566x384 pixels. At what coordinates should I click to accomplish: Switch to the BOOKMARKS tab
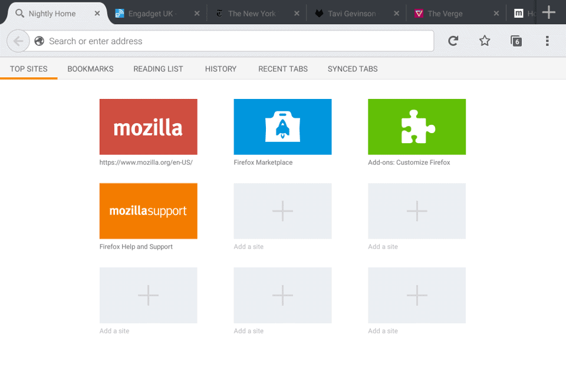pyautogui.click(x=90, y=69)
